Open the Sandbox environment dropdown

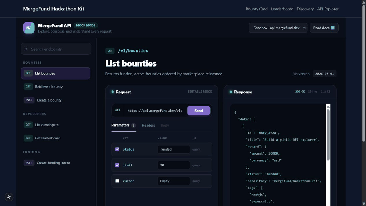coord(278,28)
